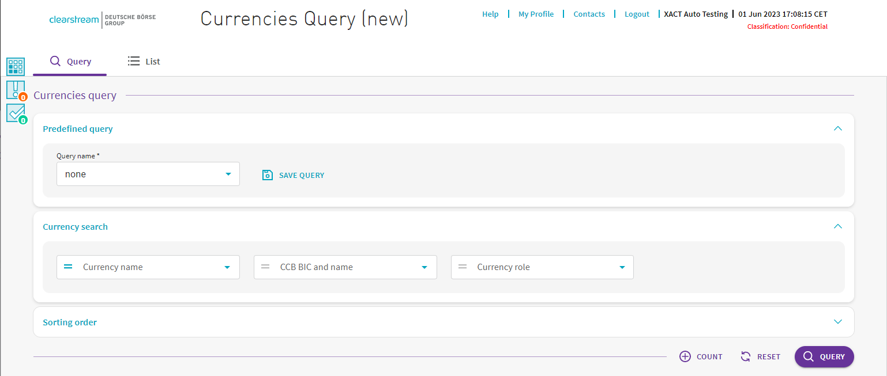Click the equals operator icon before Currency role

click(463, 267)
